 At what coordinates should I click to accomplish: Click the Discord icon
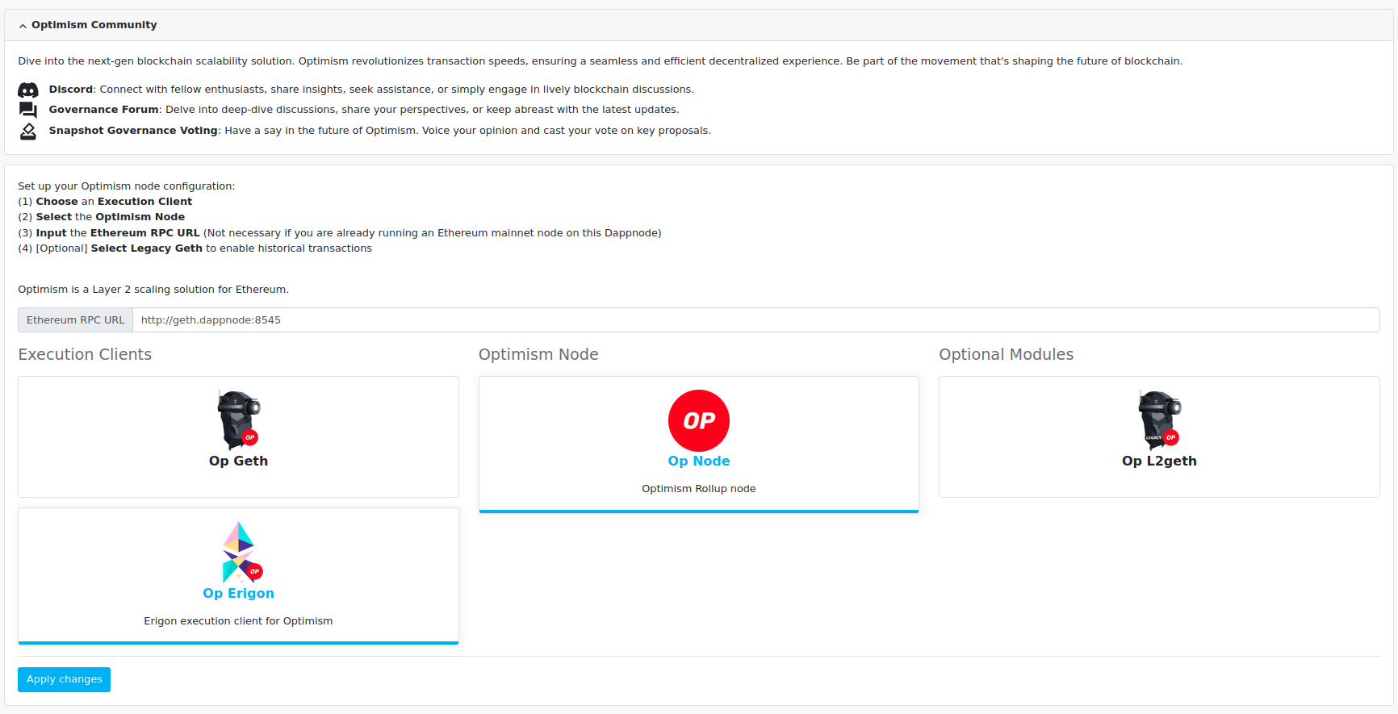[28, 90]
